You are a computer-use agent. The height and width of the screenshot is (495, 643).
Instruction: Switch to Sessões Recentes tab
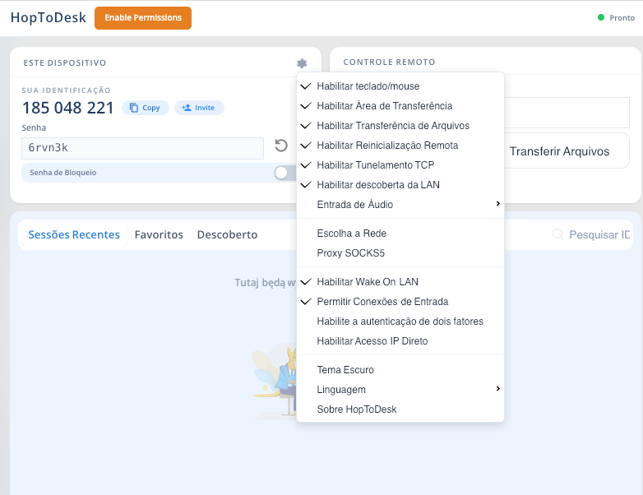pyautogui.click(x=74, y=234)
